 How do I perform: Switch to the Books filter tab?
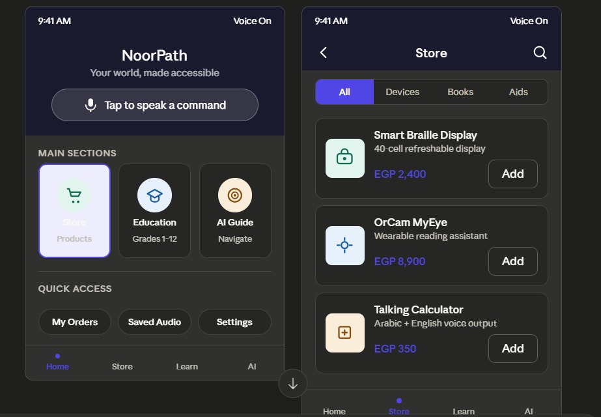pyautogui.click(x=460, y=92)
